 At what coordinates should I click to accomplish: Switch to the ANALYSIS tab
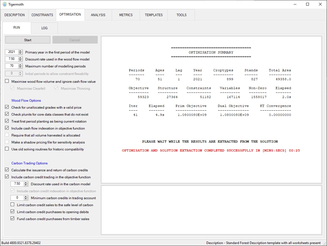[98, 15]
